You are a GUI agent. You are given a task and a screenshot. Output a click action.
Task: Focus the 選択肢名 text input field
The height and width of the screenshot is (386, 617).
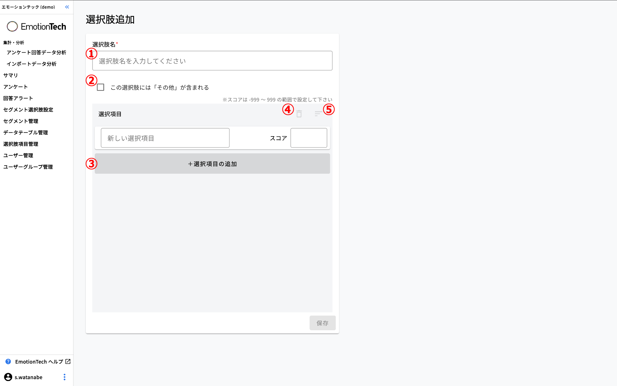tap(212, 61)
